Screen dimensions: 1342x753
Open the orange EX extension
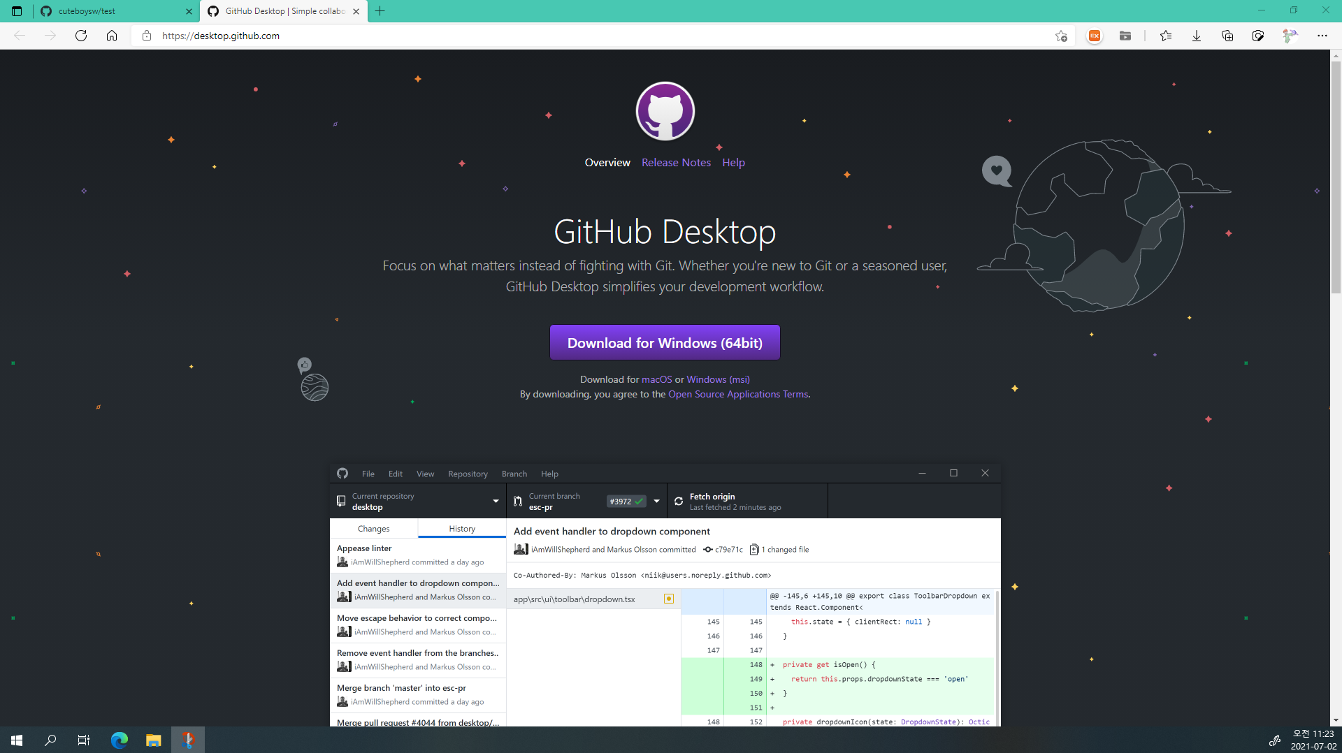click(x=1095, y=36)
